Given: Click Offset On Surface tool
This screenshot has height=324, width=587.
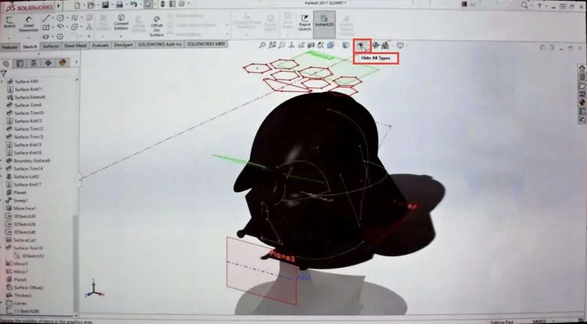Looking at the screenshot, I should tap(157, 26).
